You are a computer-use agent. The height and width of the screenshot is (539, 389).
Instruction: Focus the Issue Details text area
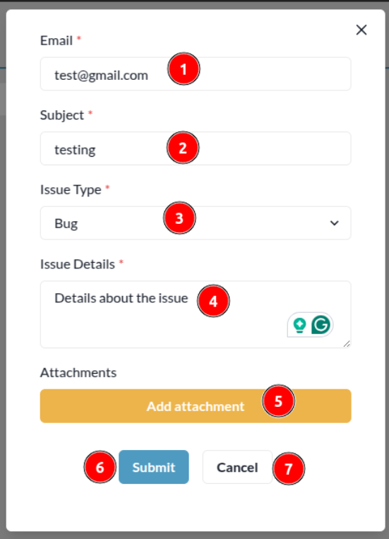[x=196, y=314]
